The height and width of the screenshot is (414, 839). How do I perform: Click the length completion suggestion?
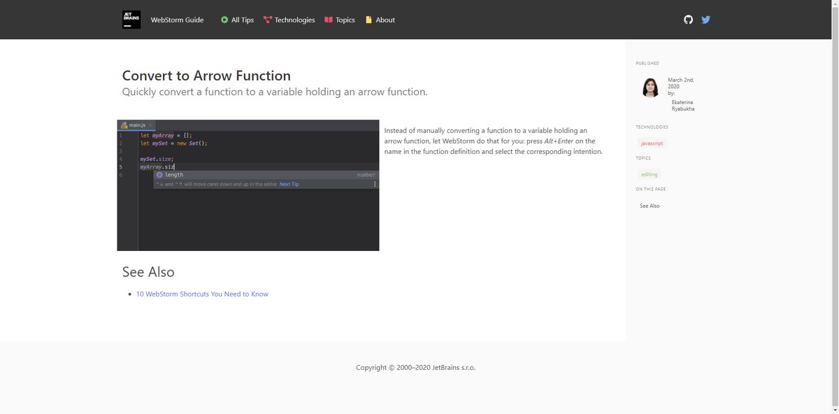pyautogui.click(x=266, y=175)
